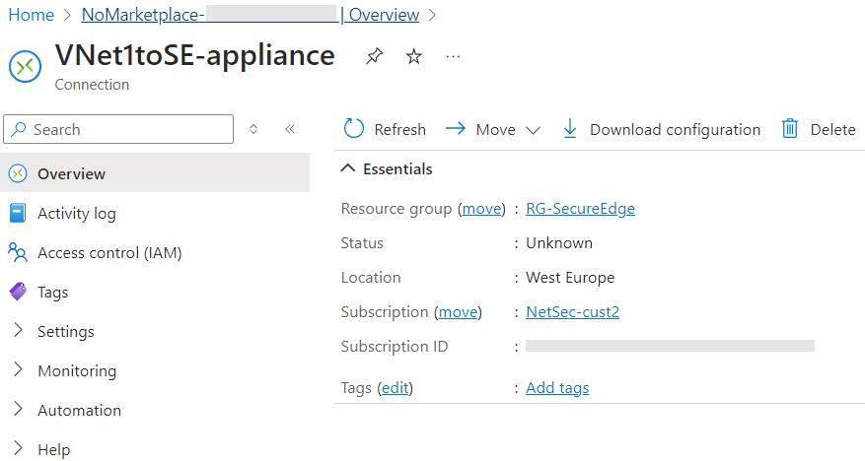Screen dimensions: 865x461
Task: Open Access control (IAM) page
Action: tap(109, 253)
